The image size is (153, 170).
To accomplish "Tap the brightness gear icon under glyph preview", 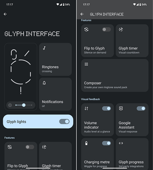I will [10, 105].
